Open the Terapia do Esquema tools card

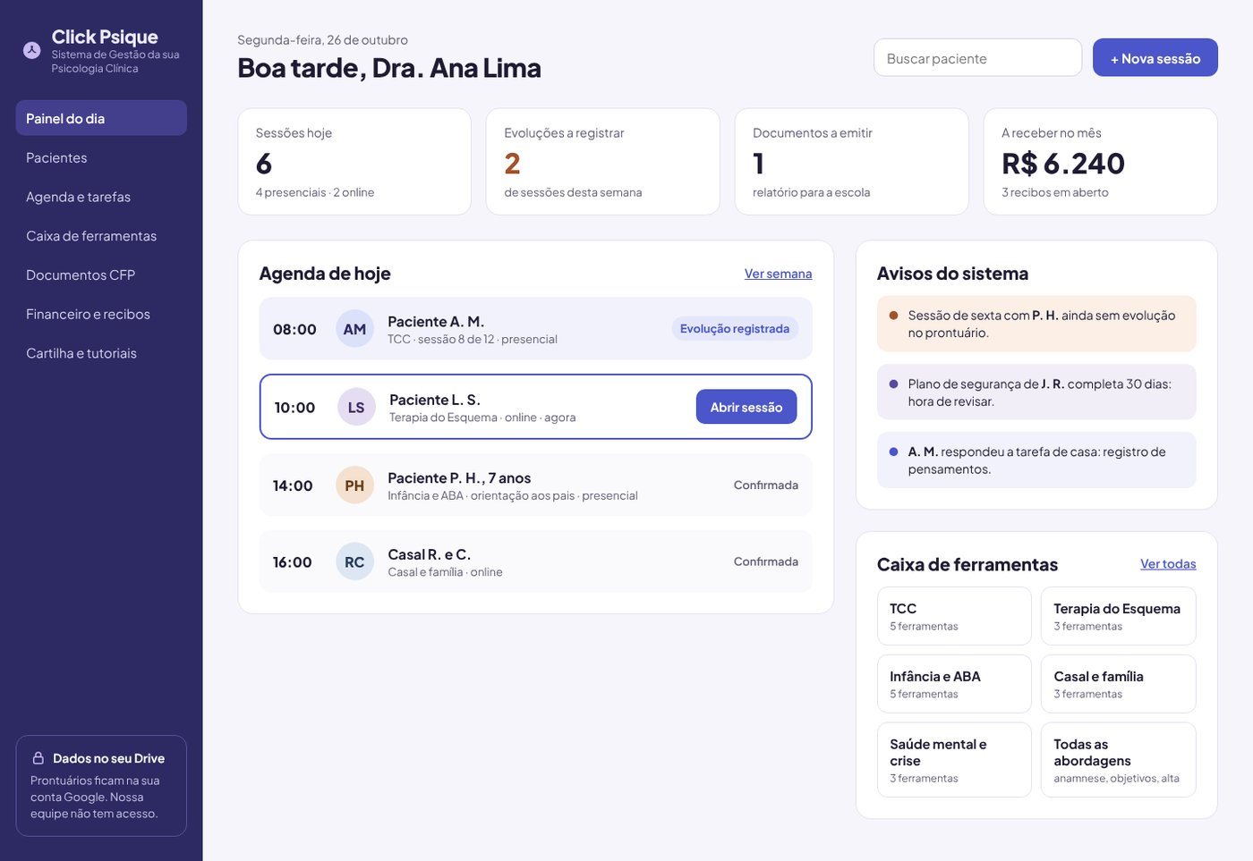tap(1119, 616)
